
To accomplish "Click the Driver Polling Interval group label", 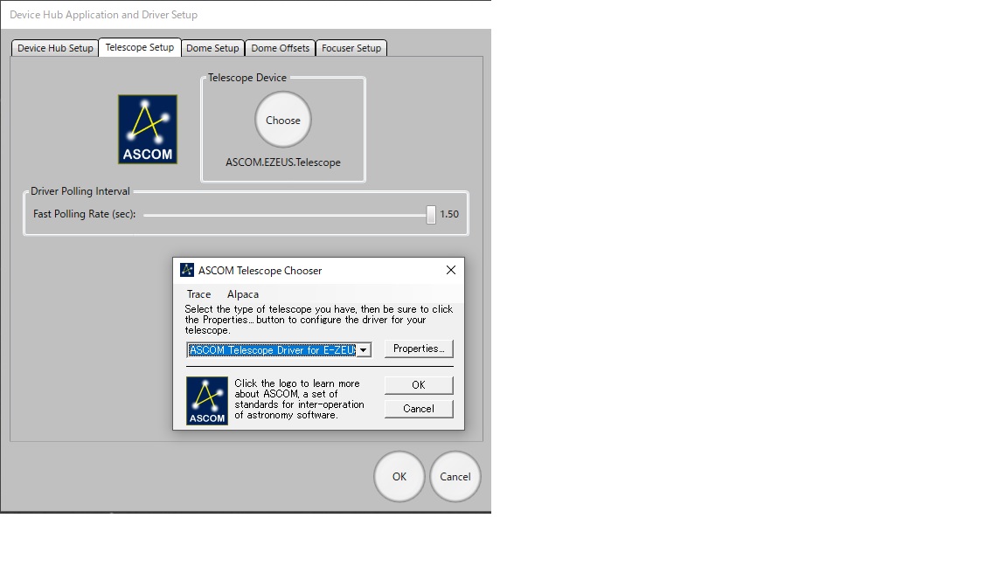I will click(80, 191).
